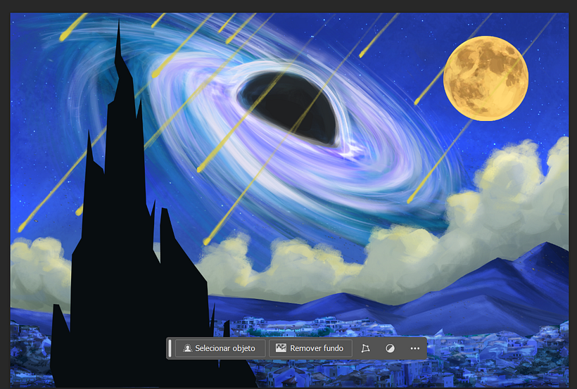The image size is (577, 389).
Task: Click the picture icon in Remover fundo
Action: [x=281, y=348]
